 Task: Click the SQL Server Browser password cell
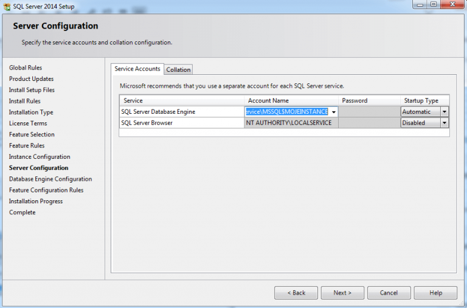tap(369, 123)
